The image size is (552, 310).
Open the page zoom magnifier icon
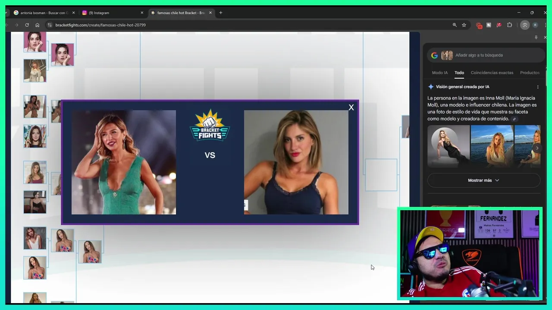click(x=455, y=25)
